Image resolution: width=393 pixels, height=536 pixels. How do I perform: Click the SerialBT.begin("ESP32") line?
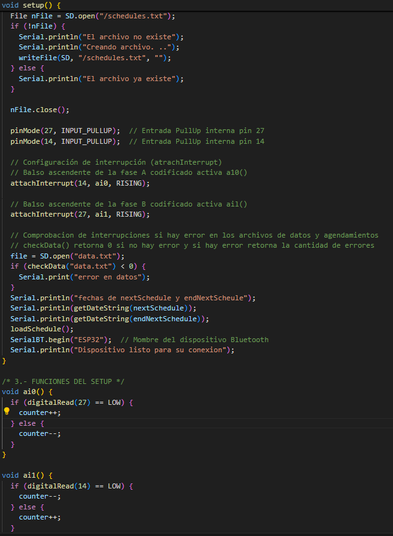pos(61,340)
